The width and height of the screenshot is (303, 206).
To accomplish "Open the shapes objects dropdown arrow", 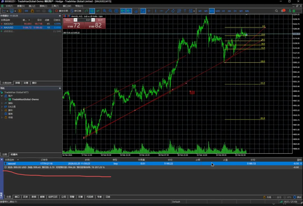I will coord(194,11).
